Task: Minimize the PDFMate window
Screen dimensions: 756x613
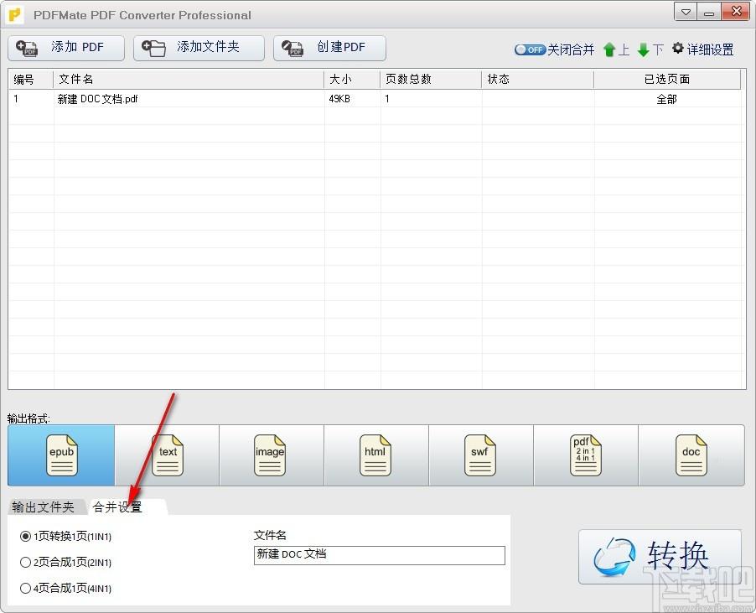Action: 709,12
